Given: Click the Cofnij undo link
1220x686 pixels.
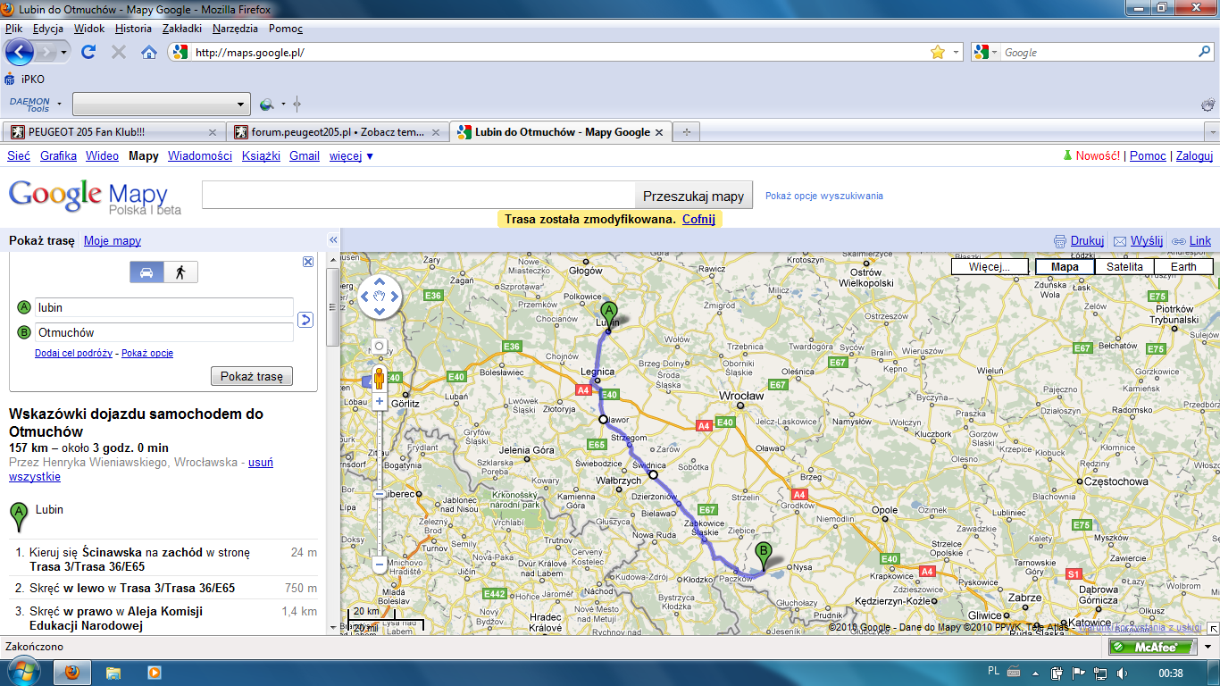Looking at the screenshot, I should tap(698, 219).
